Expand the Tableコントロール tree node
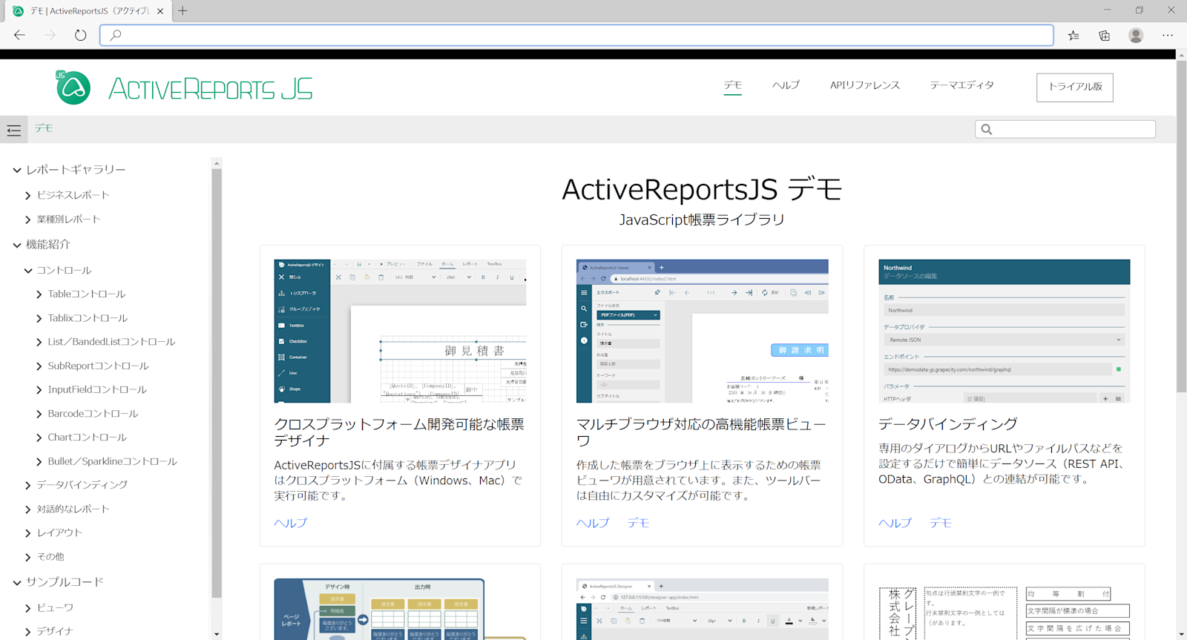The image size is (1187, 640). point(39,294)
